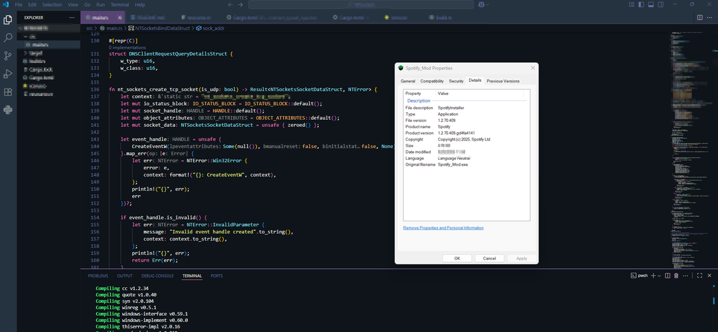Close the main.rs editor tab
This screenshot has height=332, width=718.
(119, 17)
